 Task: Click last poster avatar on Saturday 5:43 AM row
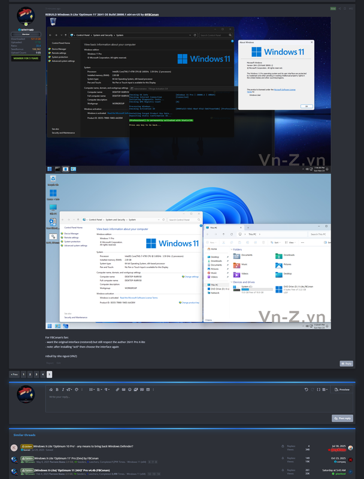pyautogui.click(x=350, y=472)
